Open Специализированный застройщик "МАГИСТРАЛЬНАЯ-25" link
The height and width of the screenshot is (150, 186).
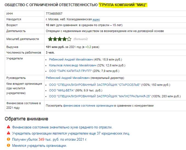(100, 96)
